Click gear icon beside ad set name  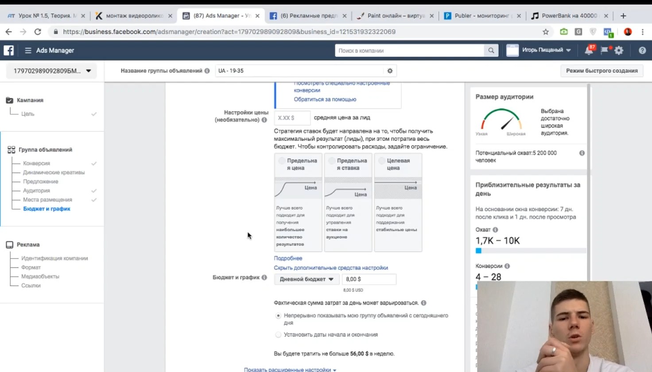point(390,71)
